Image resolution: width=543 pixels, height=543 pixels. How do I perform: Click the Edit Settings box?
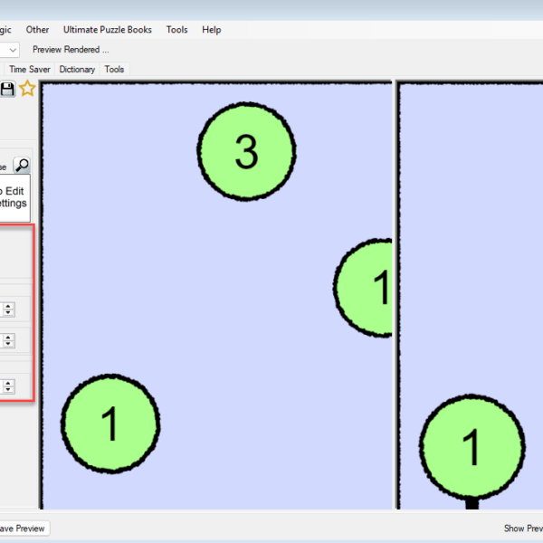coord(13,197)
